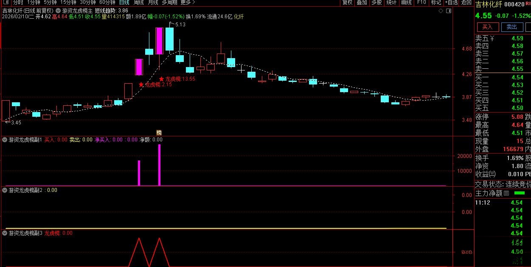Toggle the side panel layout icon
The width and height of the screenshot is (531, 267).
point(448,11)
